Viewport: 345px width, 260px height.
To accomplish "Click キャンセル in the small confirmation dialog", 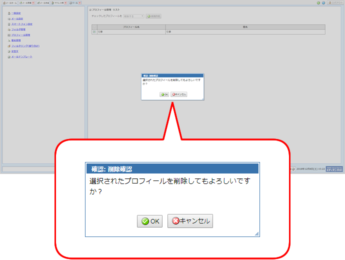I will coord(179,94).
